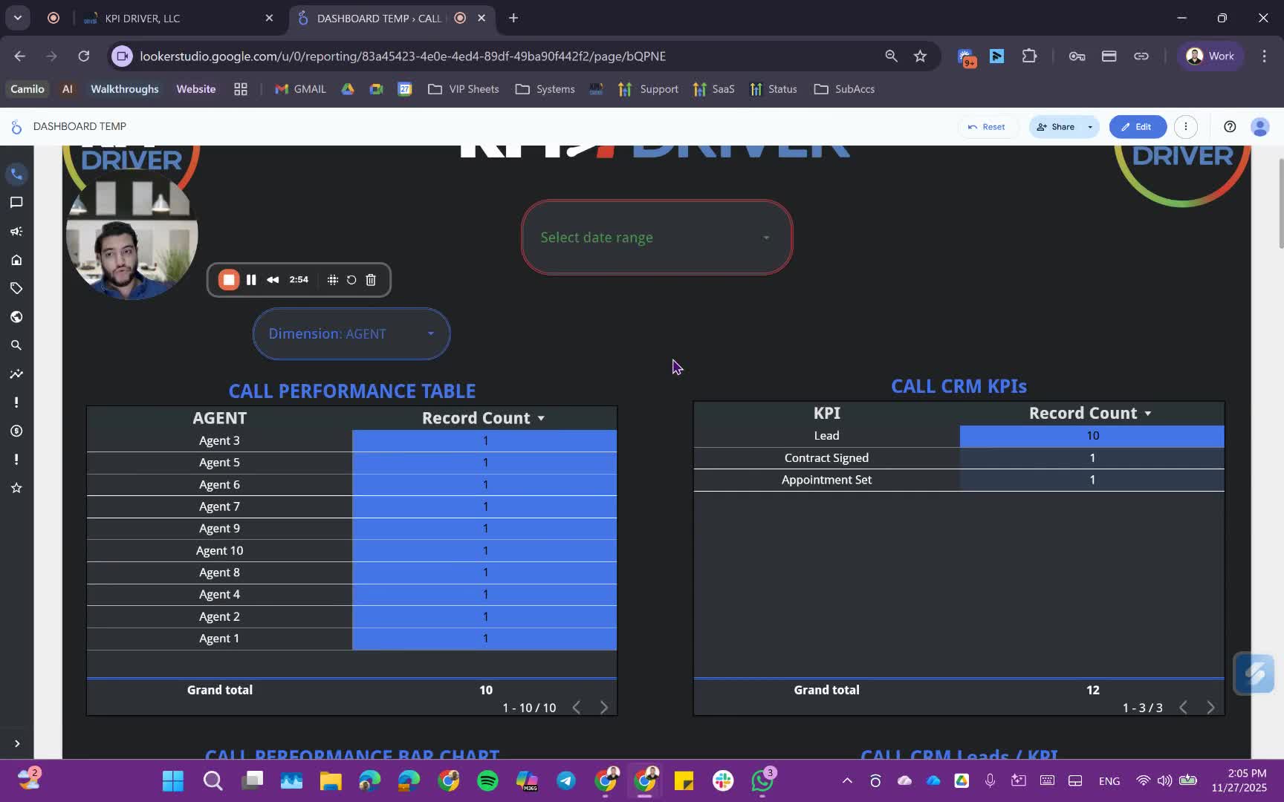Open the trend chart page in sidebar
1284x802 pixels.
click(x=16, y=374)
